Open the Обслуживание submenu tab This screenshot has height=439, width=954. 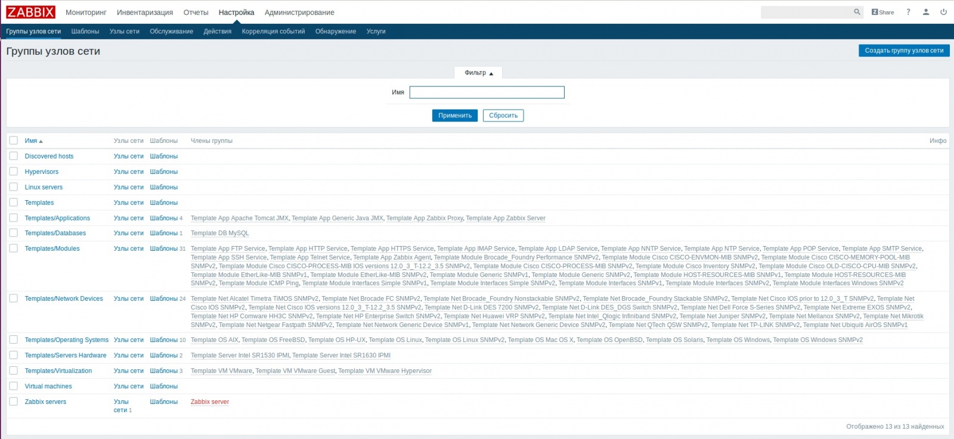coord(172,32)
